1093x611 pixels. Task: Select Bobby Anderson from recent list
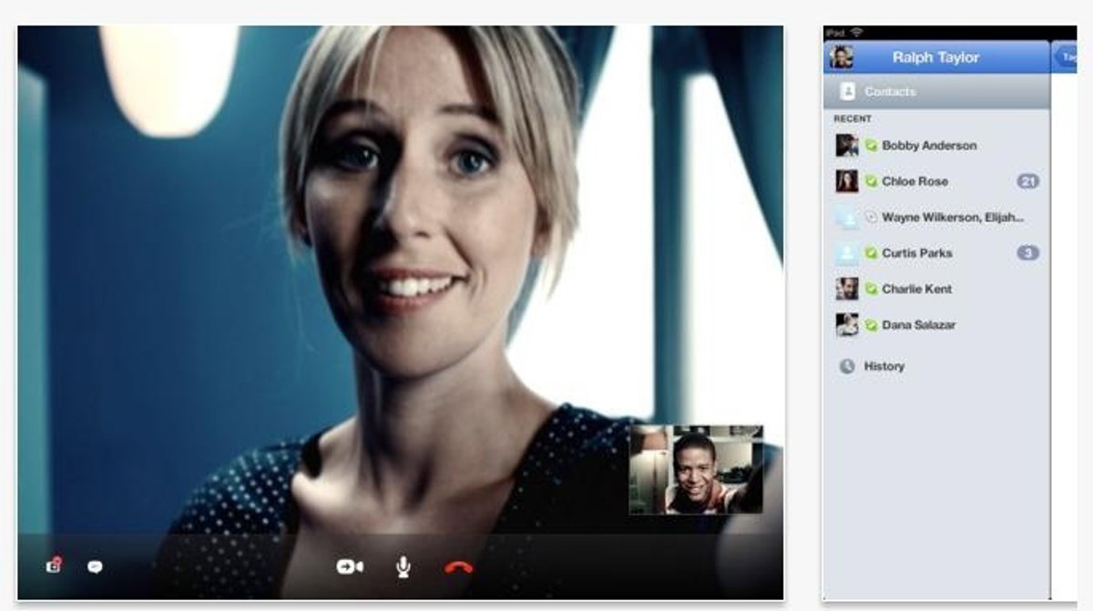click(928, 146)
